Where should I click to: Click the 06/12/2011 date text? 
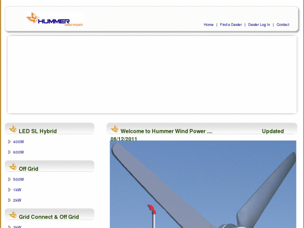(x=124, y=138)
